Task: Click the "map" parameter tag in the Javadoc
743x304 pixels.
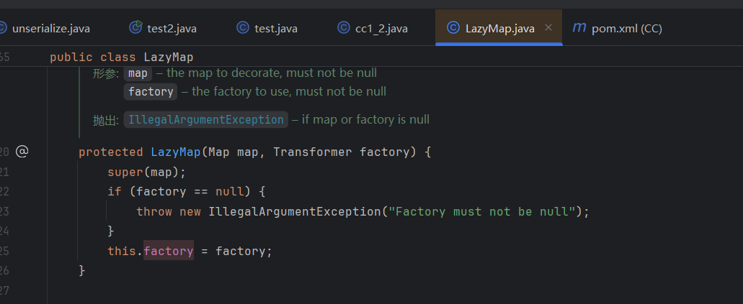Action: [x=138, y=73]
